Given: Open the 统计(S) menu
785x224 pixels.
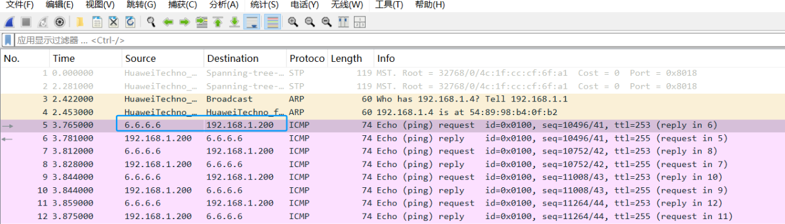Looking at the screenshot, I should click(264, 5).
